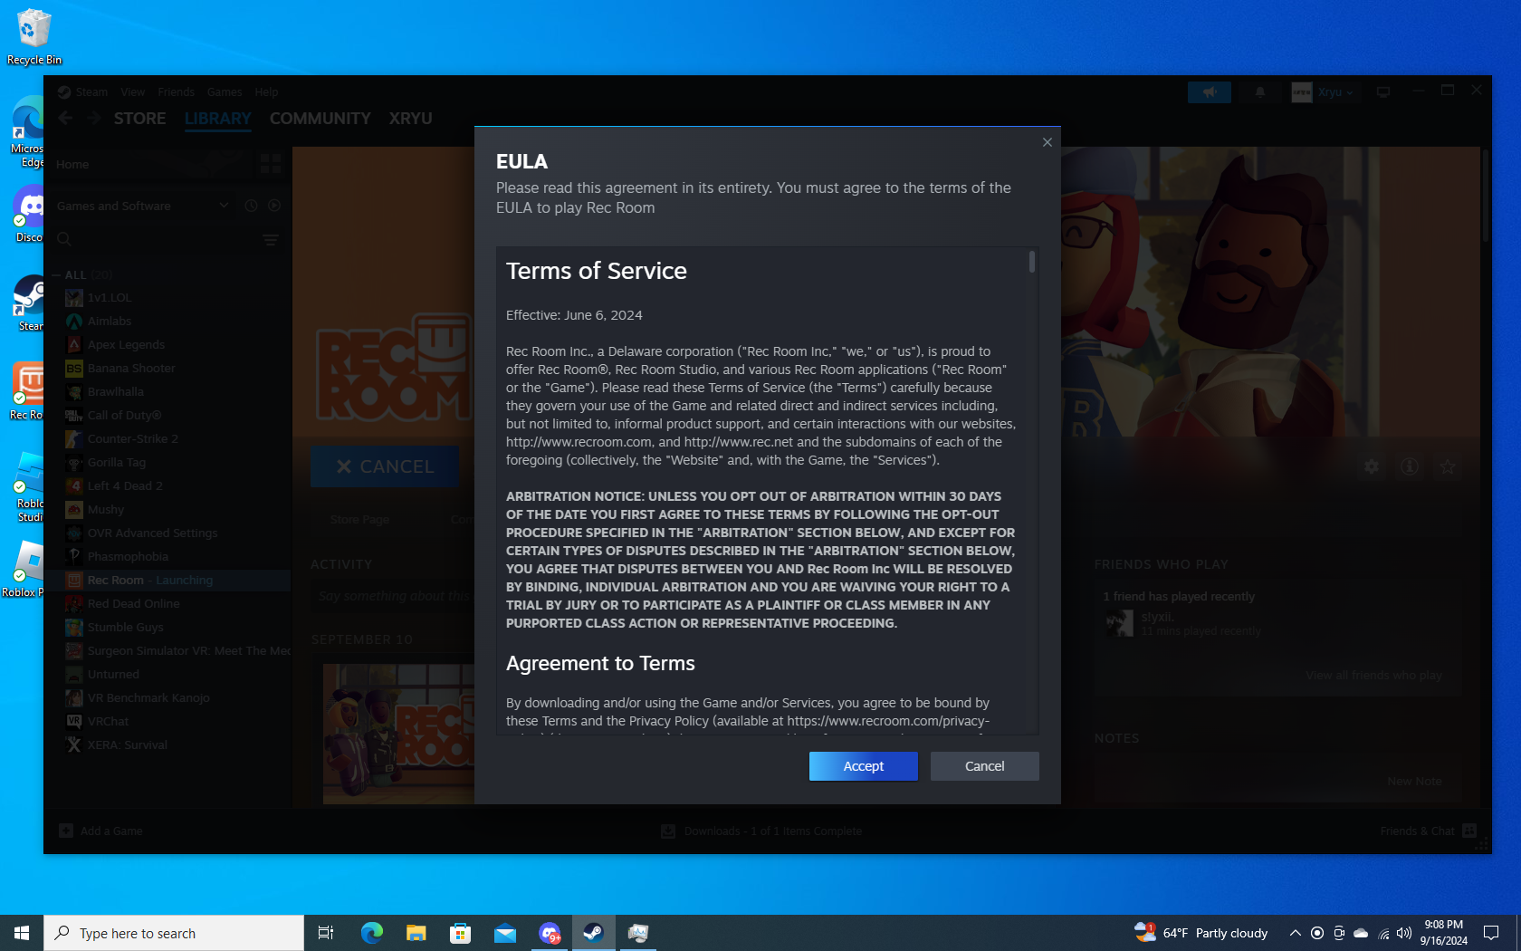The image size is (1521, 951).
Task: Select Red Dead Online in library
Action: point(133,604)
